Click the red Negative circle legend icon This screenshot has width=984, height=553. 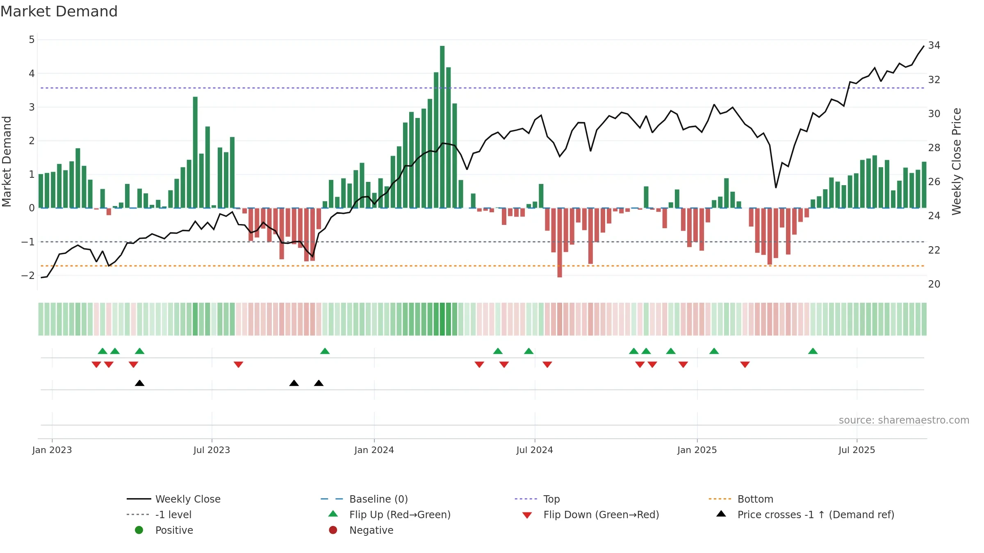(x=333, y=530)
